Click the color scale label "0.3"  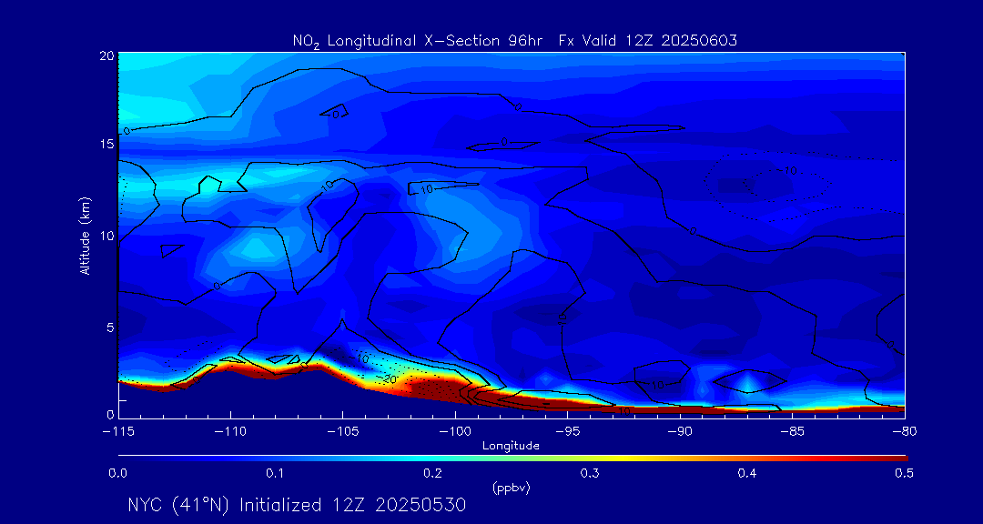590,474
